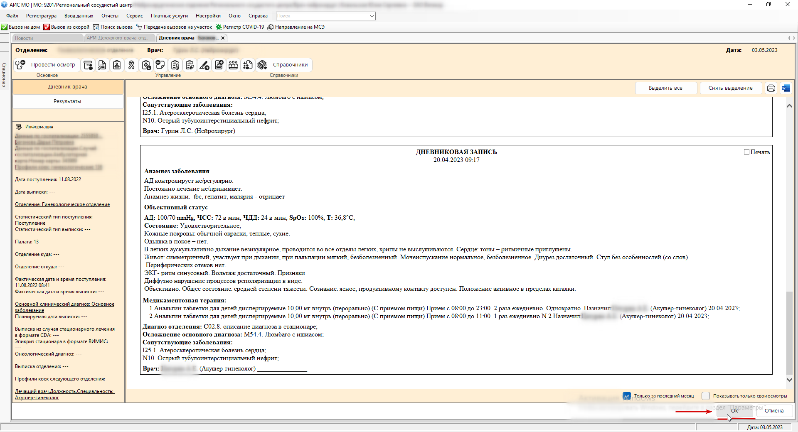Open the archive box with person icon
798x432 pixels.
coord(88,65)
